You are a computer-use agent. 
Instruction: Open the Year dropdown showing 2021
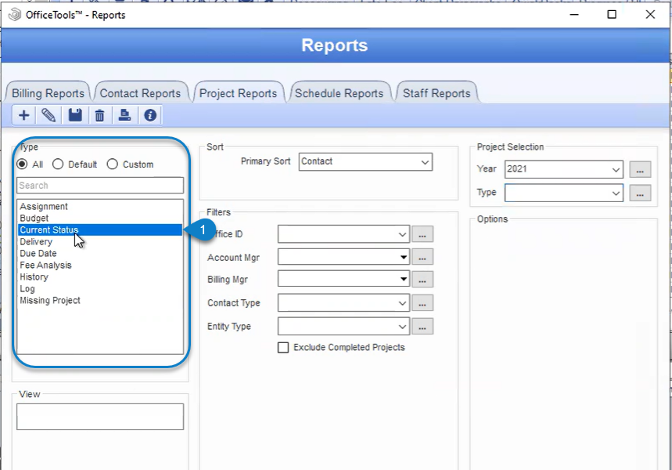(x=563, y=169)
